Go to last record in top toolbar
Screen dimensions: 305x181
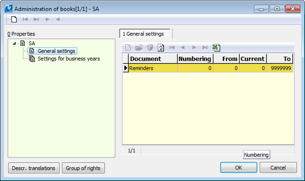pos(36,19)
